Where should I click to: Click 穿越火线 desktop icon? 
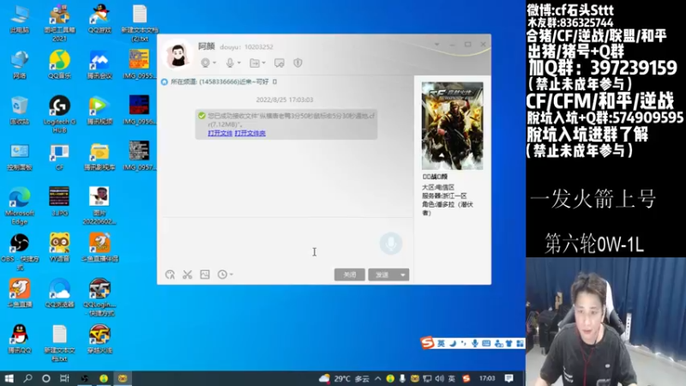tap(99, 339)
